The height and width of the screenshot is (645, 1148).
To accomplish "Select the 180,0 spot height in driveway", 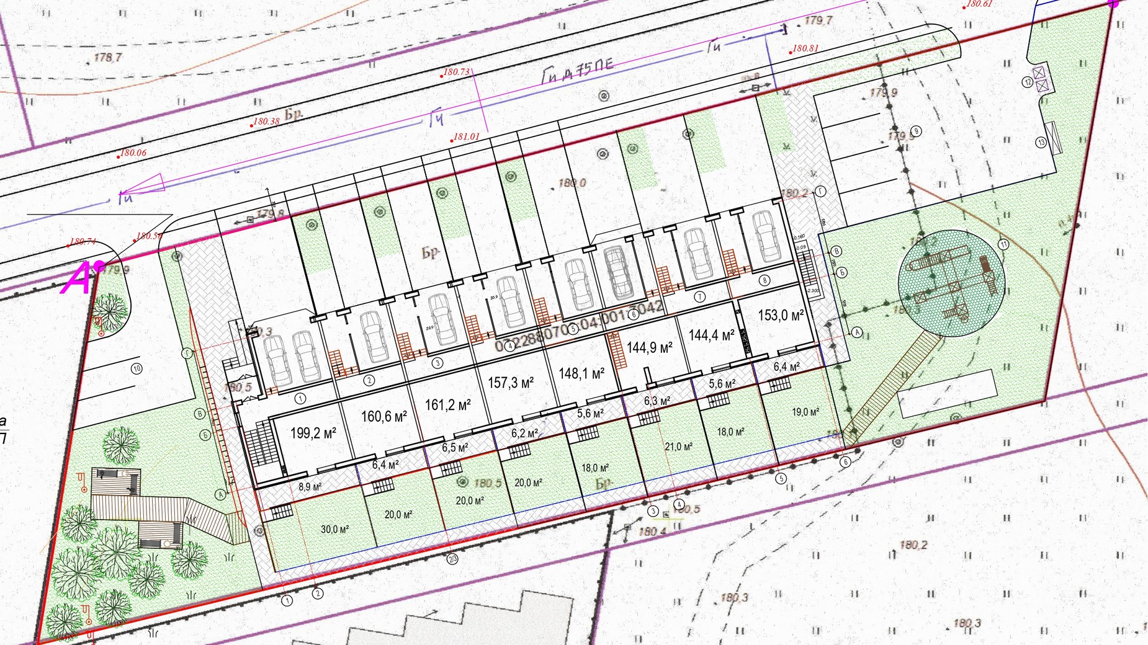I will click(x=572, y=183).
